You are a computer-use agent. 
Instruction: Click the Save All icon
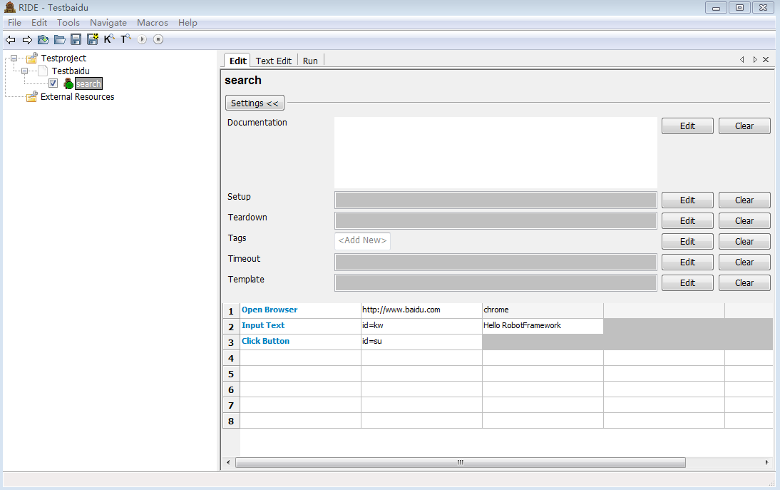point(92,40)
